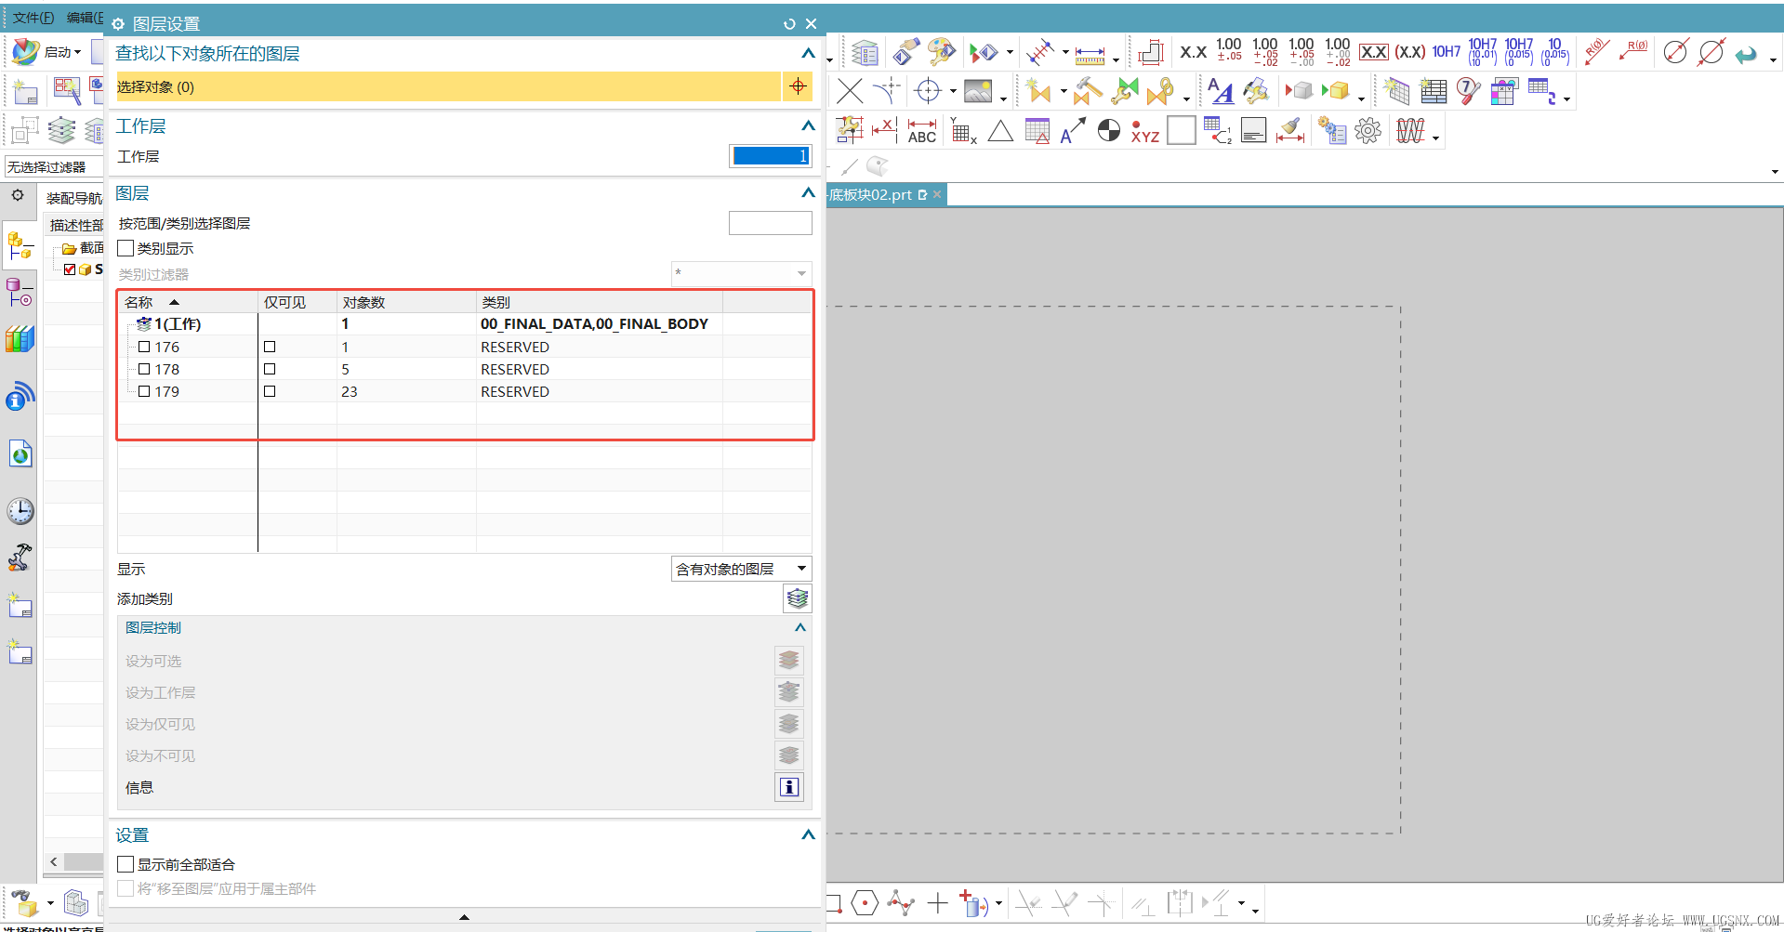Open the '文件(F)' menu
Image resolution: width=1784 pixels, height=932 pixels.
point(33,18)
